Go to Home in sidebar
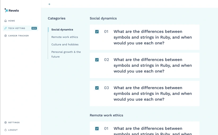Screen dimensions: 218x135 tap(12, 21)
